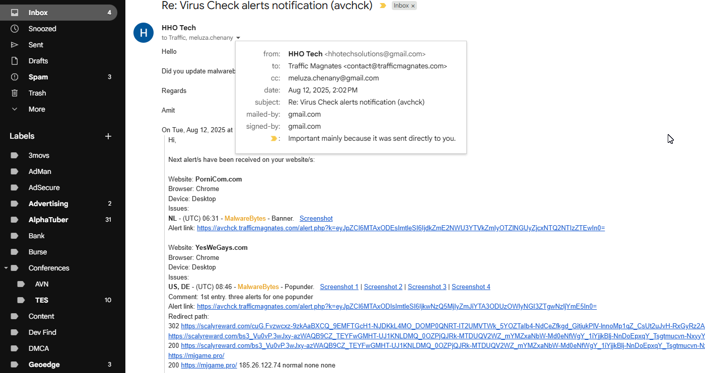This screenshot has height=373, width=705.
Task: Click HHO Tech sender avatar
Action: [144, 33]
